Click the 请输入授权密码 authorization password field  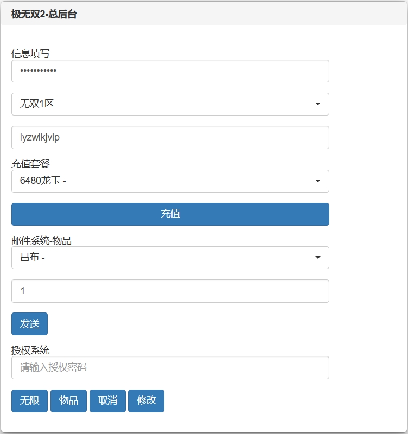tap(170, 367)
